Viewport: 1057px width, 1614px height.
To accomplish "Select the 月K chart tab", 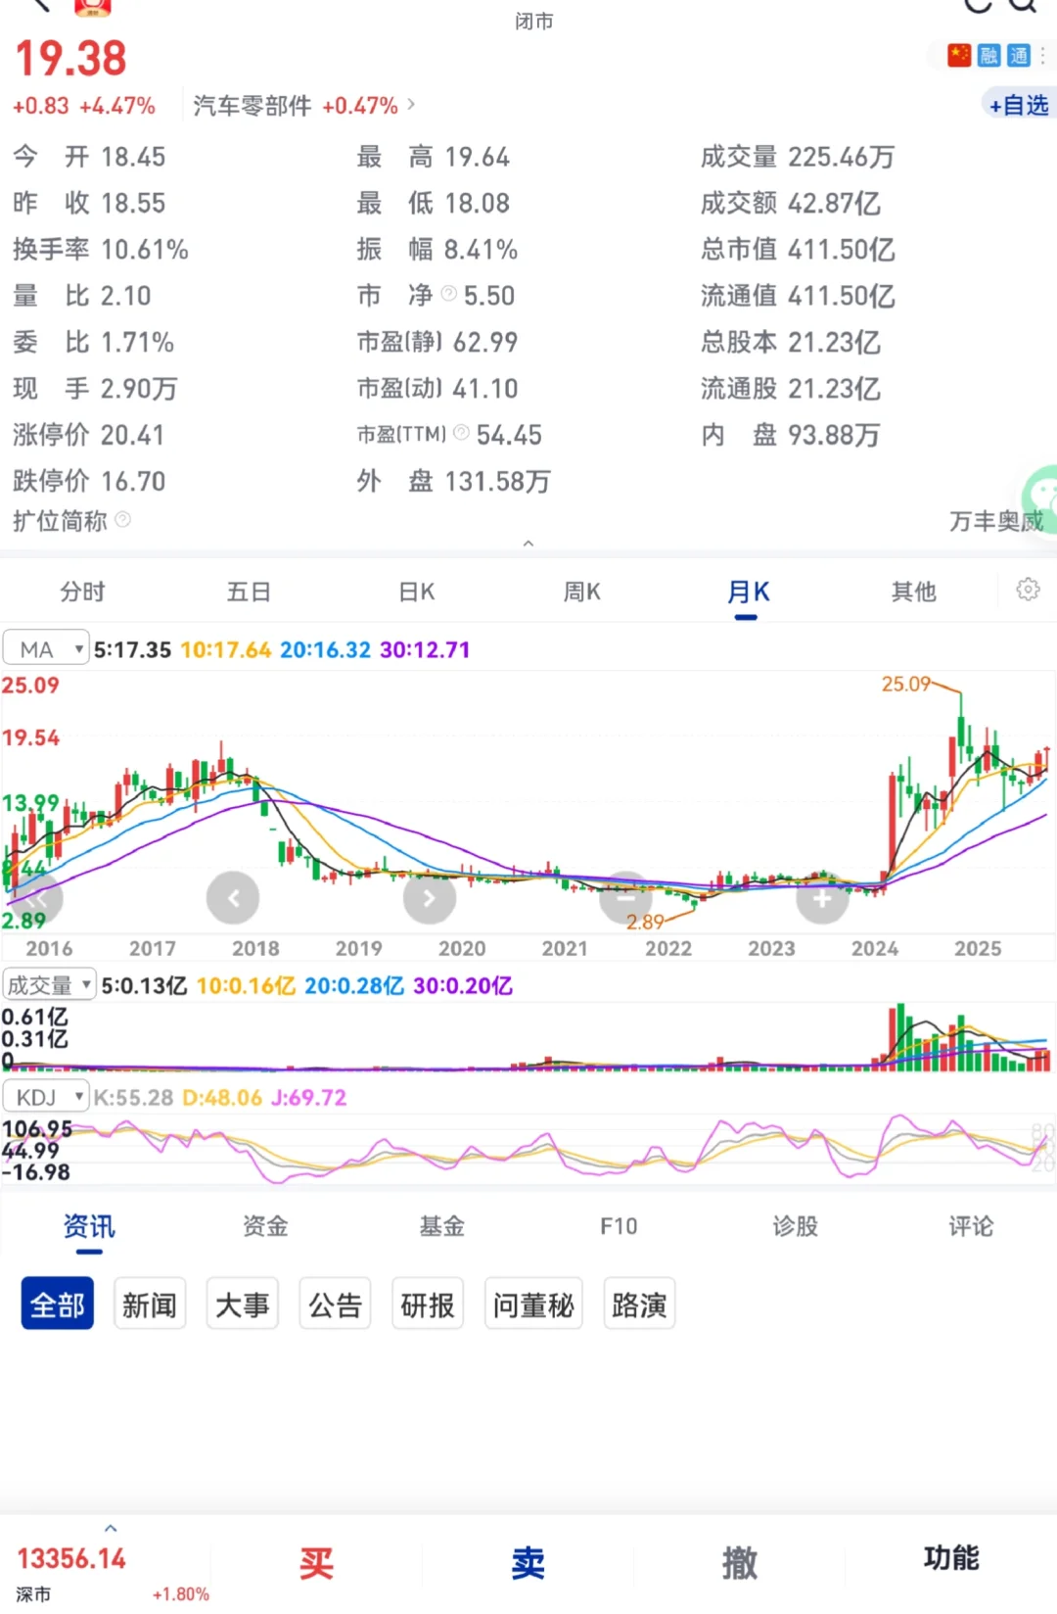I will pos(748,592).
